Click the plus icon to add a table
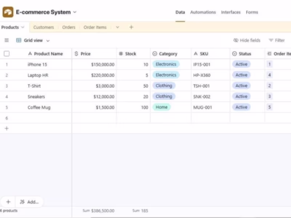This screenshot has width=291, height=218. pos(131,27)
